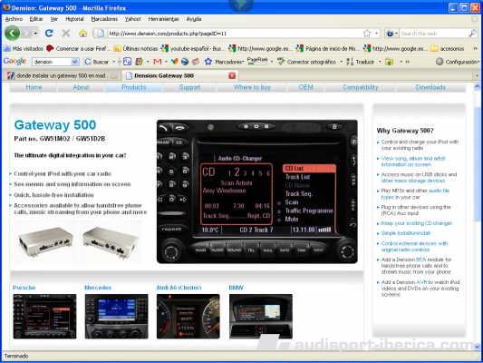The width and height of the screenshot is (483, 363).
Task: Click the Stop loading X icon
Action: (x=65, y=33)
